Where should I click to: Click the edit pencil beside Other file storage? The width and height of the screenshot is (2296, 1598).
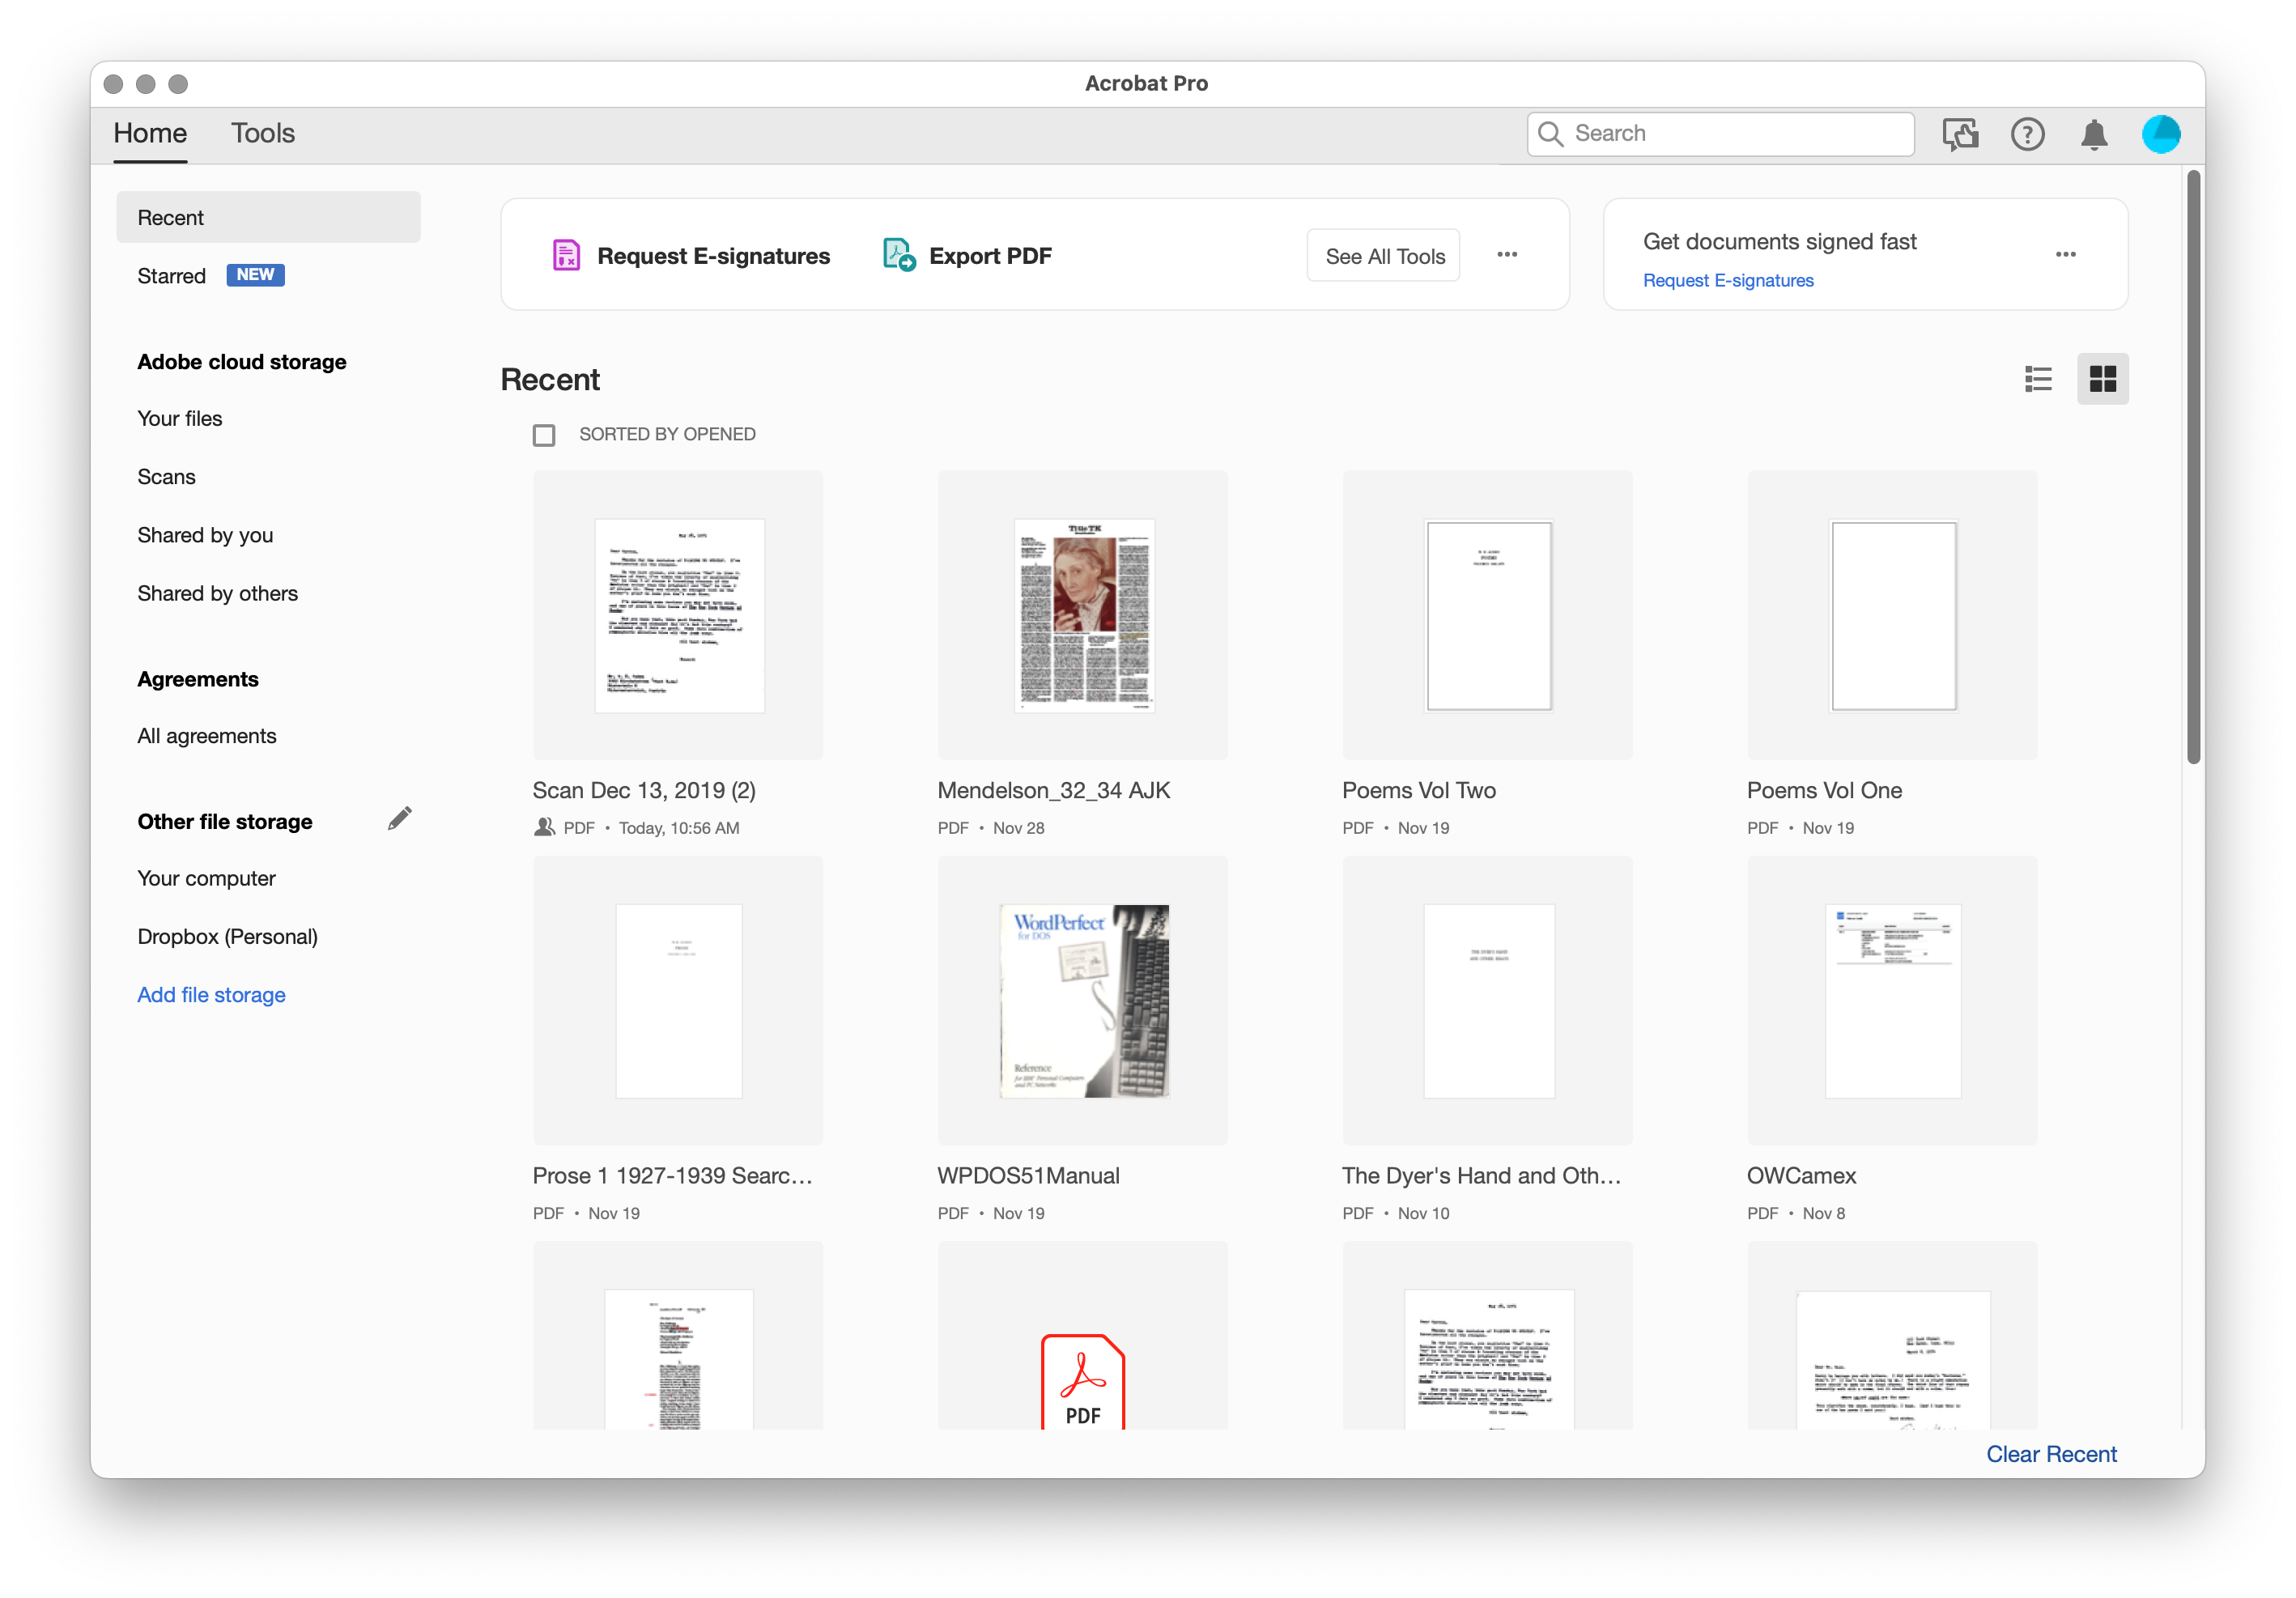400,819
